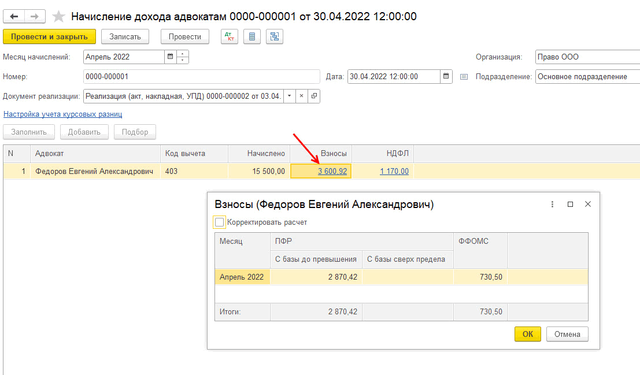This screenshot has height=375, width=640.
Task: Open the more options menu in Взносы dialog
Action: pyautogui.click(x=553, y=205)
